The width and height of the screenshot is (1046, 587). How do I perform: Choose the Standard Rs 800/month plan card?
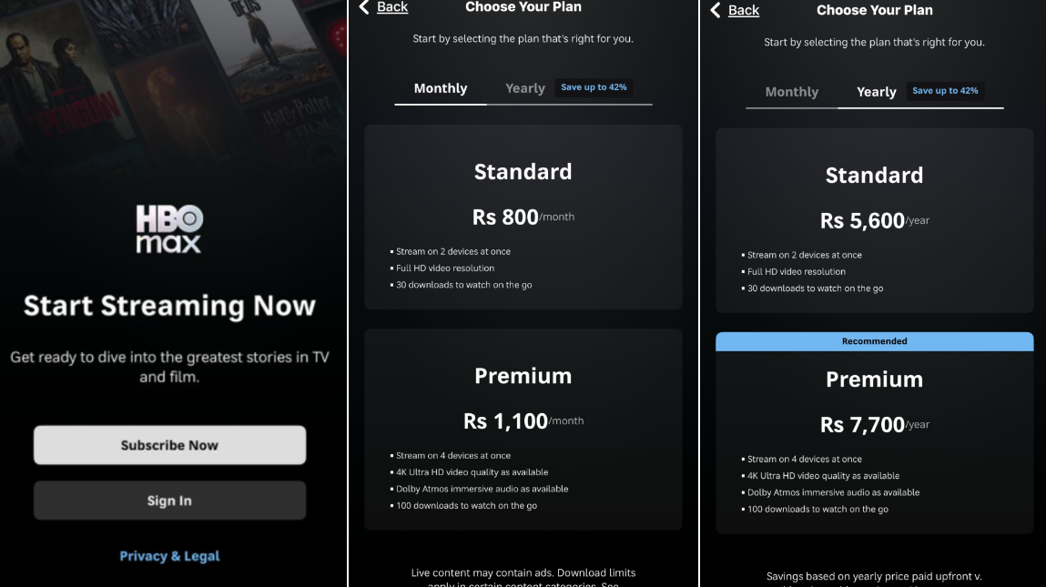point(523,217)
